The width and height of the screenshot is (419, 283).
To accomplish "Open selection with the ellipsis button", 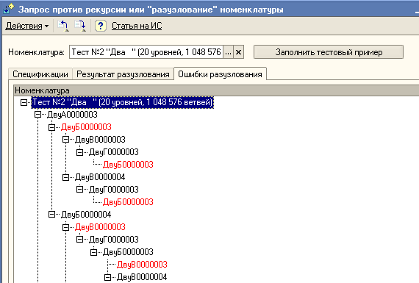I will [228, 52].
